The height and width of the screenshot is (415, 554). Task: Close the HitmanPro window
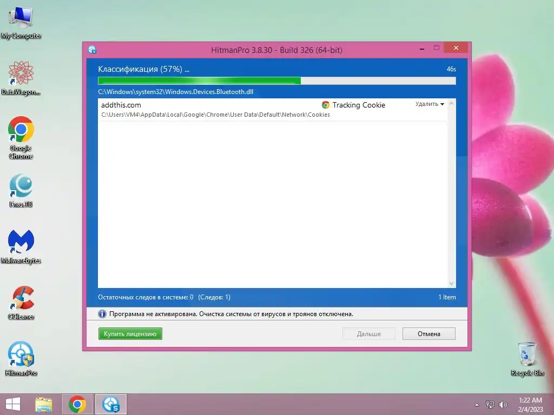tap(456, 48)
